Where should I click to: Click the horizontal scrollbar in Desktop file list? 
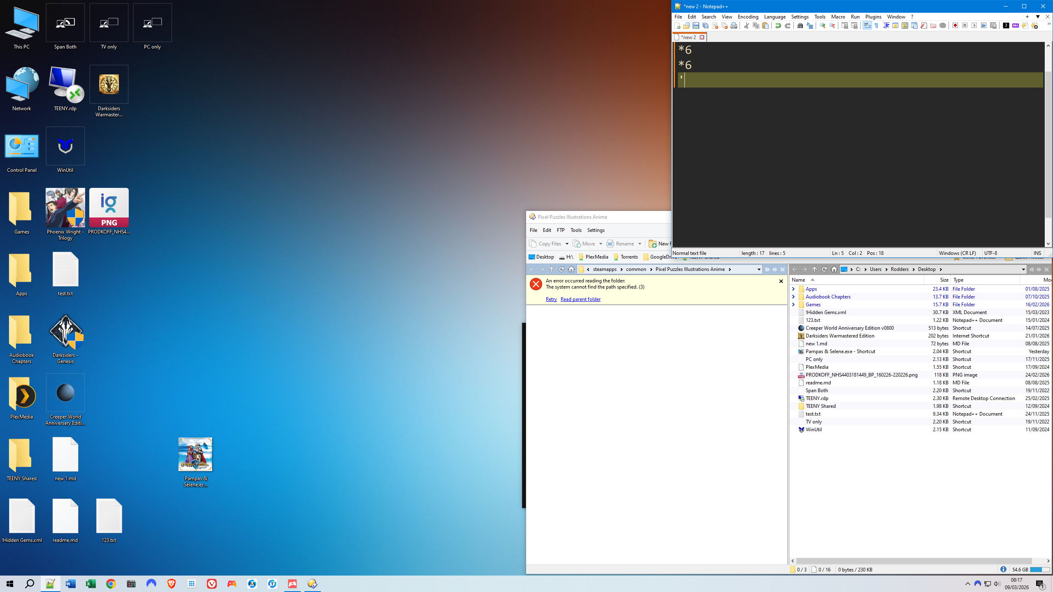[x=913, y=561]
